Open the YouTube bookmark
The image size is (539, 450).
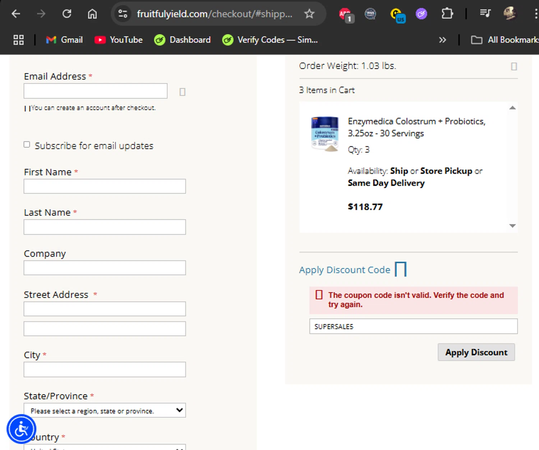point(118,40)
